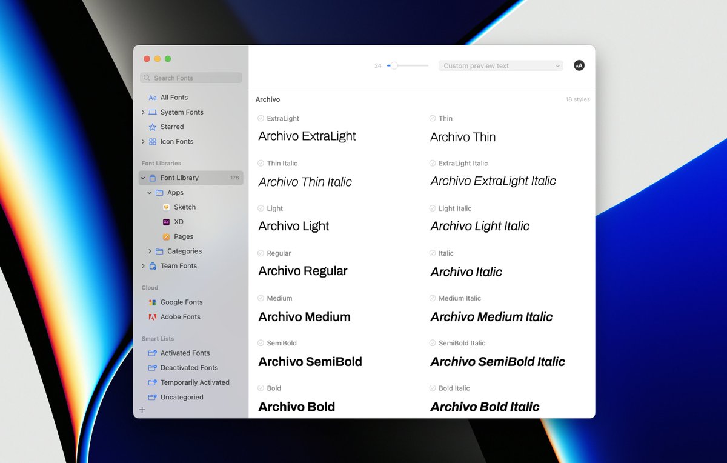
Task: Toggle activation check for Light style
Action: pos(261,208)
